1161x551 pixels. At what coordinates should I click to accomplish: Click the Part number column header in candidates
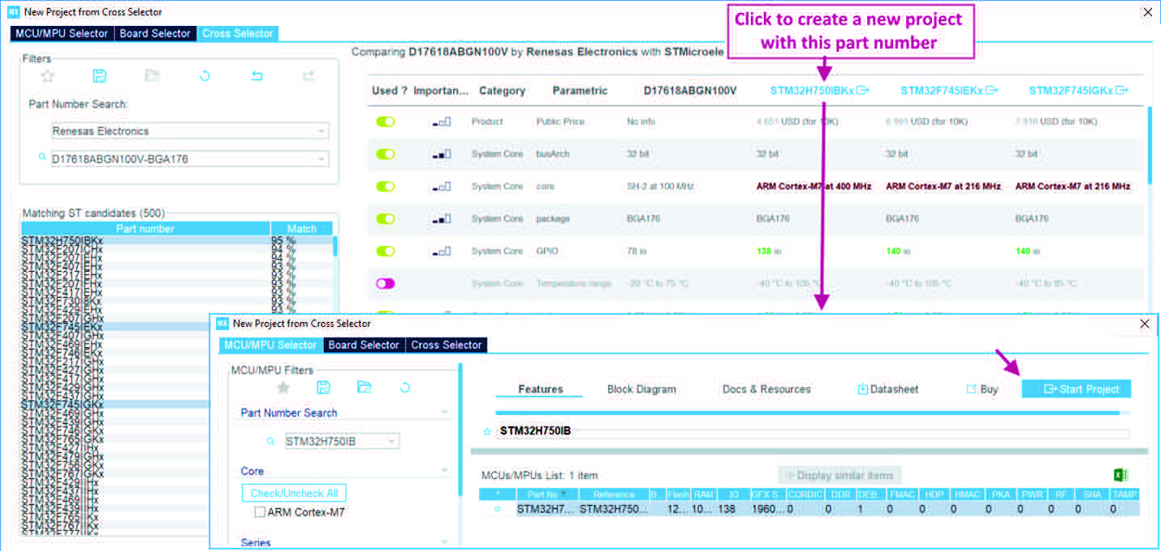click(x=146, y=228)
